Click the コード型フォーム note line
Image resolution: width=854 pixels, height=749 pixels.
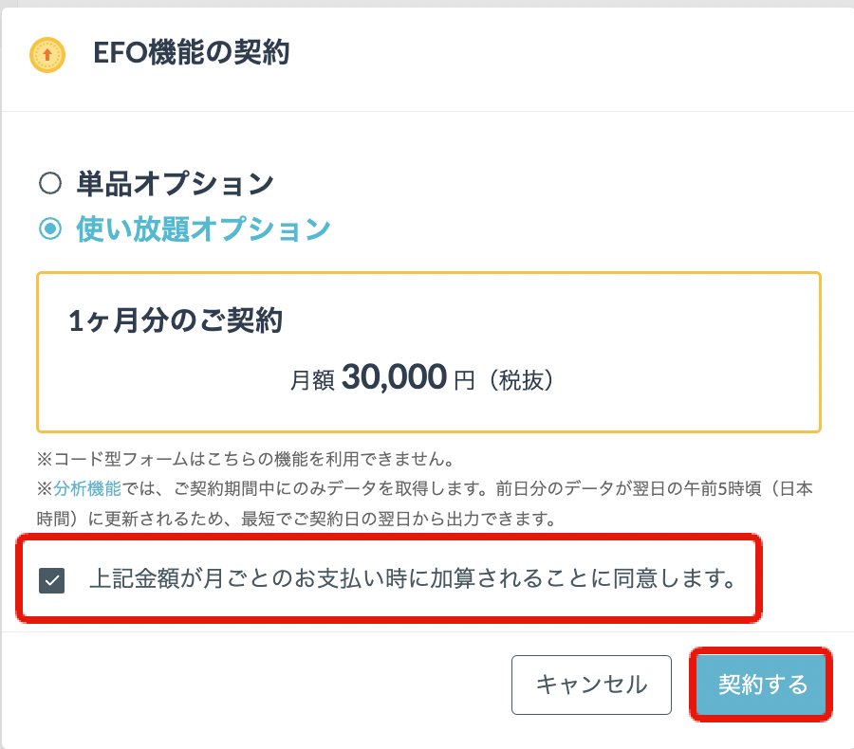(246, 460)
